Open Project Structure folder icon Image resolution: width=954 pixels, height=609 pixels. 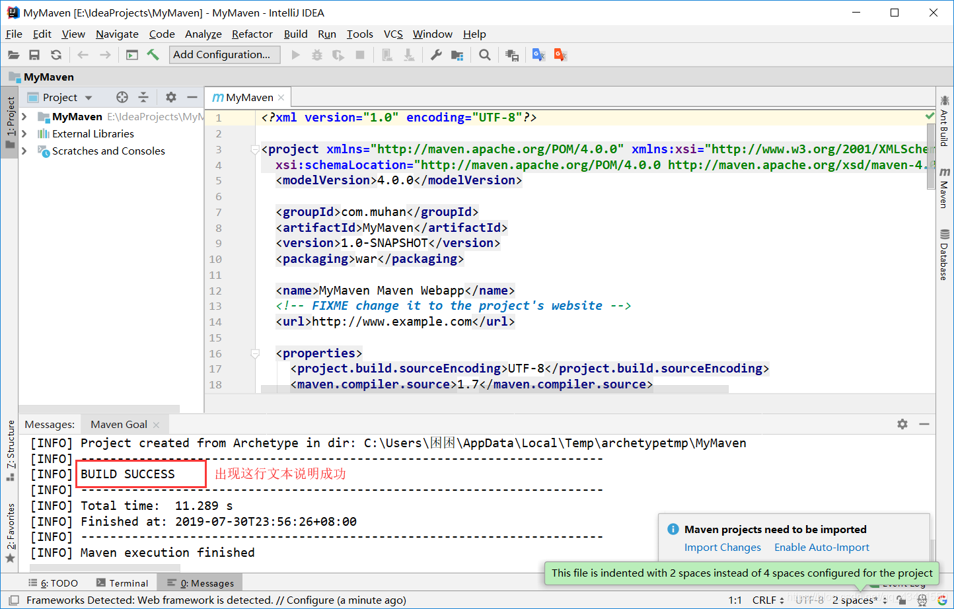tap(457, 55)
